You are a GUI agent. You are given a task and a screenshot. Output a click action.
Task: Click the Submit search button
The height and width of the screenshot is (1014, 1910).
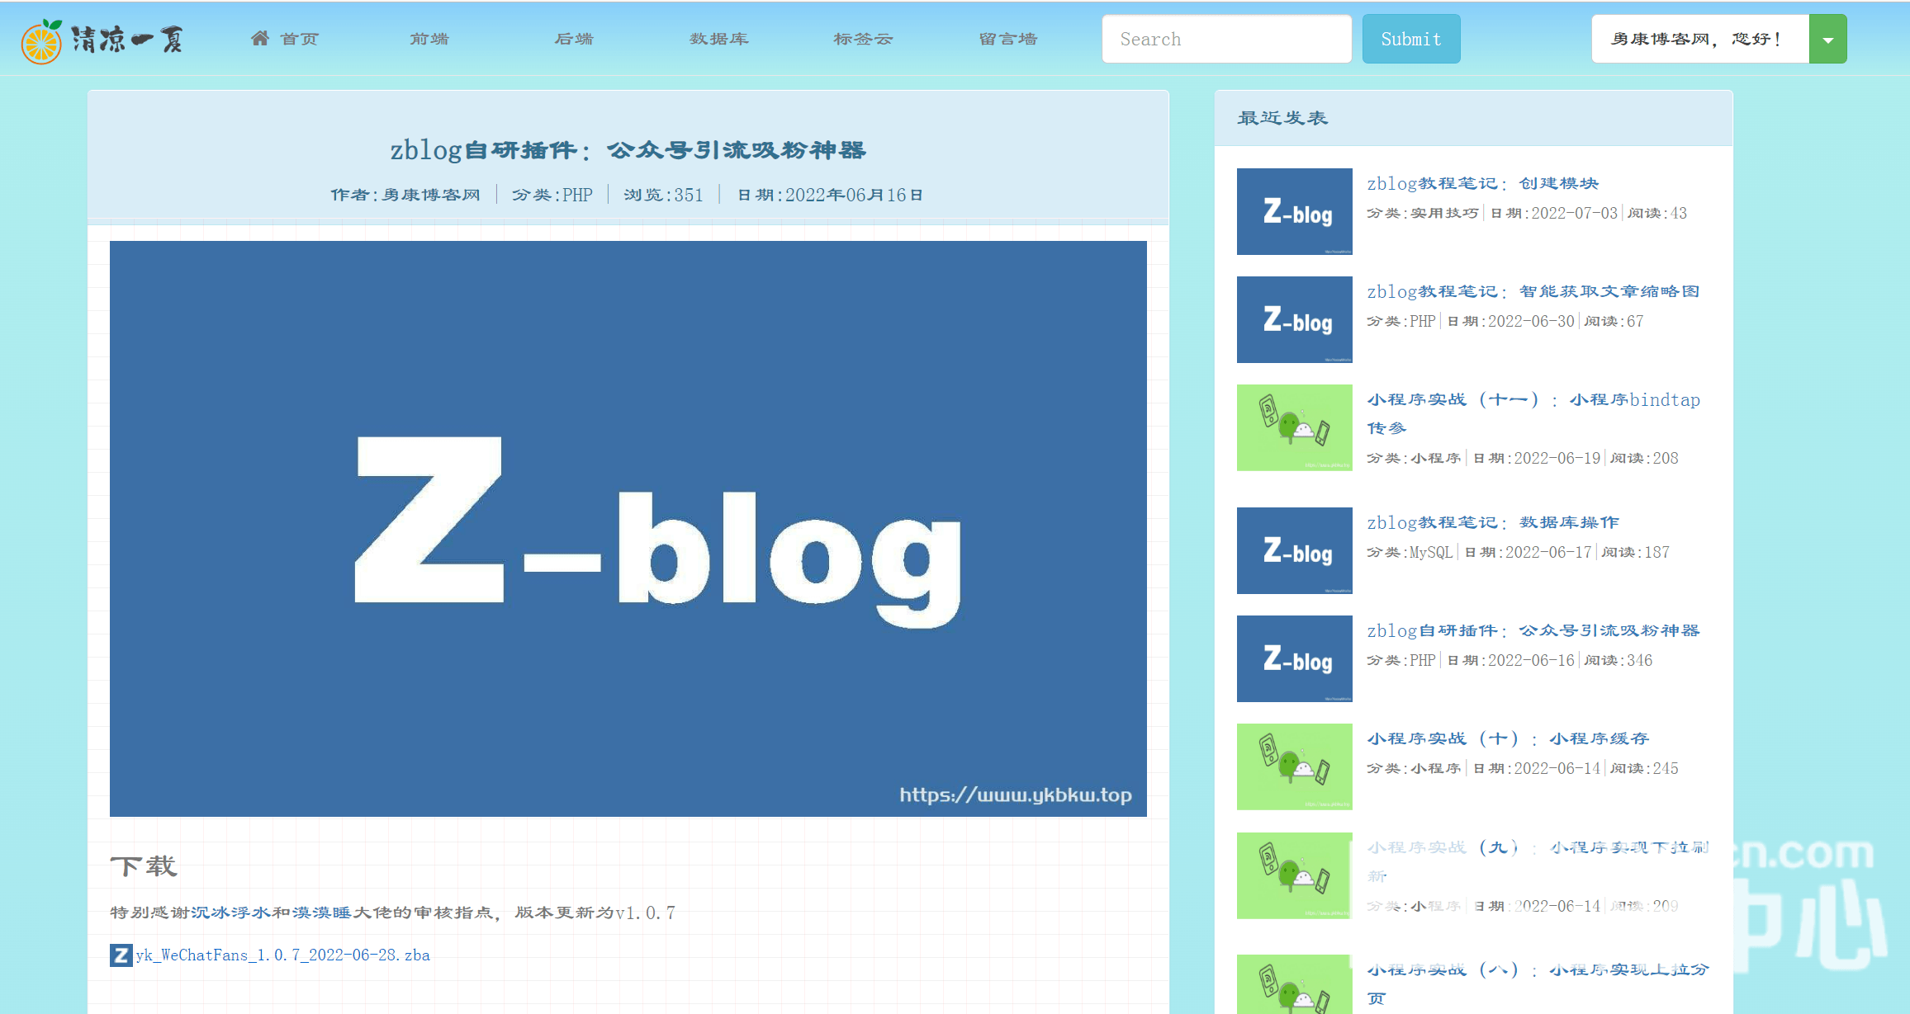click(1410, 39)
